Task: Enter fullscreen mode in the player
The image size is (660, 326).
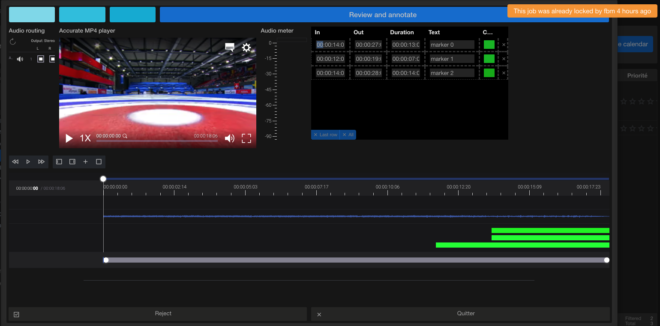Action: (x=246, y=138)
